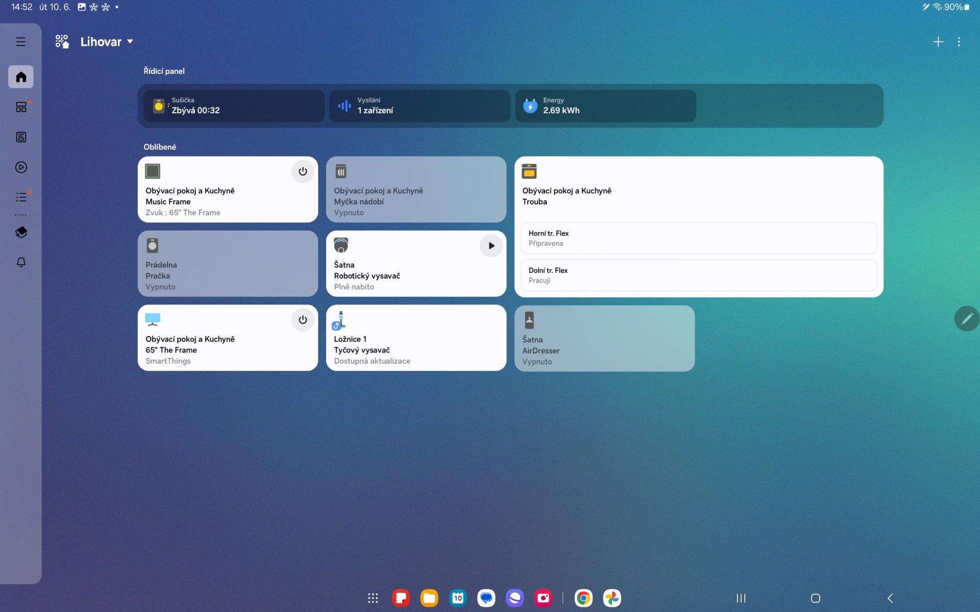Screen dimensions: 980x612
Task: Launch the My Files app in taskbar
Action: pos(429,598)
